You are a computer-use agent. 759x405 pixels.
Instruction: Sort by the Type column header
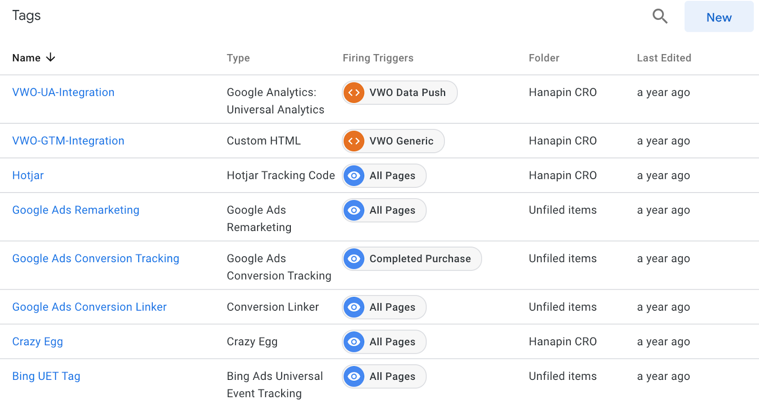click(x=238, y=58)
